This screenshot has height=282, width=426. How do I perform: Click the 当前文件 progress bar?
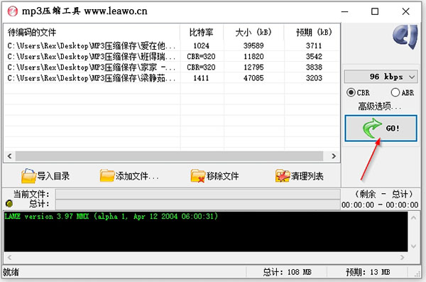[198, 194]
